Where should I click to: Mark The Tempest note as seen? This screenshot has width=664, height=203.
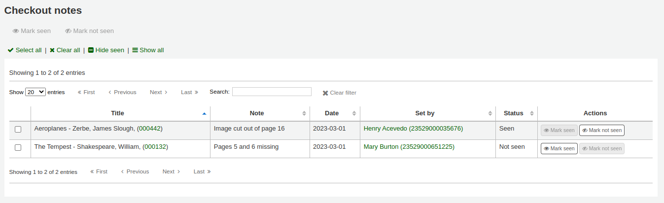coord(559,148)
